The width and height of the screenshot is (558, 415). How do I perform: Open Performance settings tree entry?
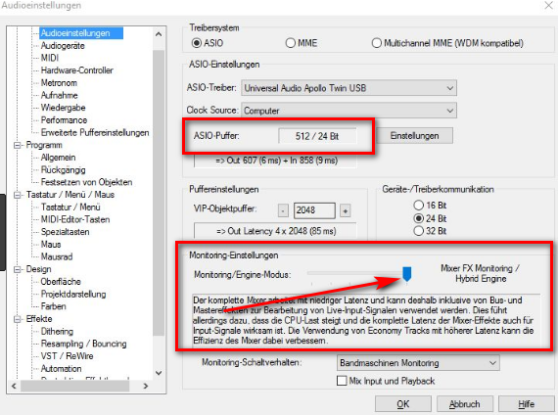click(x=64, y=120)
